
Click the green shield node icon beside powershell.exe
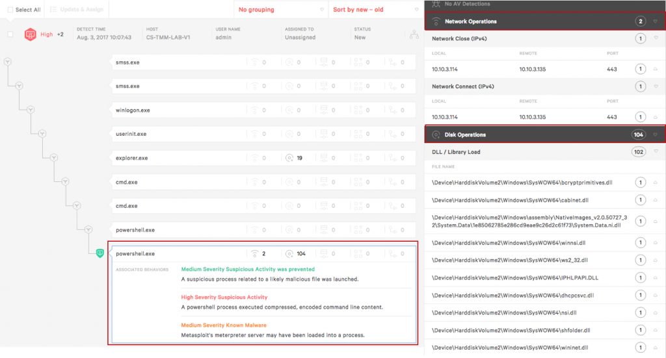point(100,253)
